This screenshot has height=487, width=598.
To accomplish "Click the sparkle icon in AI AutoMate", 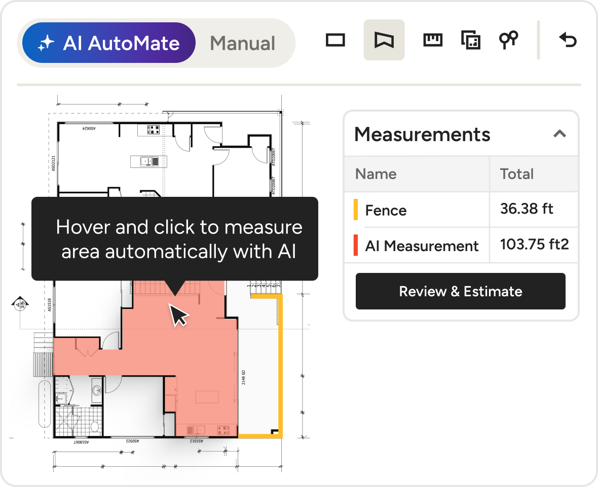I will [46, 44].
